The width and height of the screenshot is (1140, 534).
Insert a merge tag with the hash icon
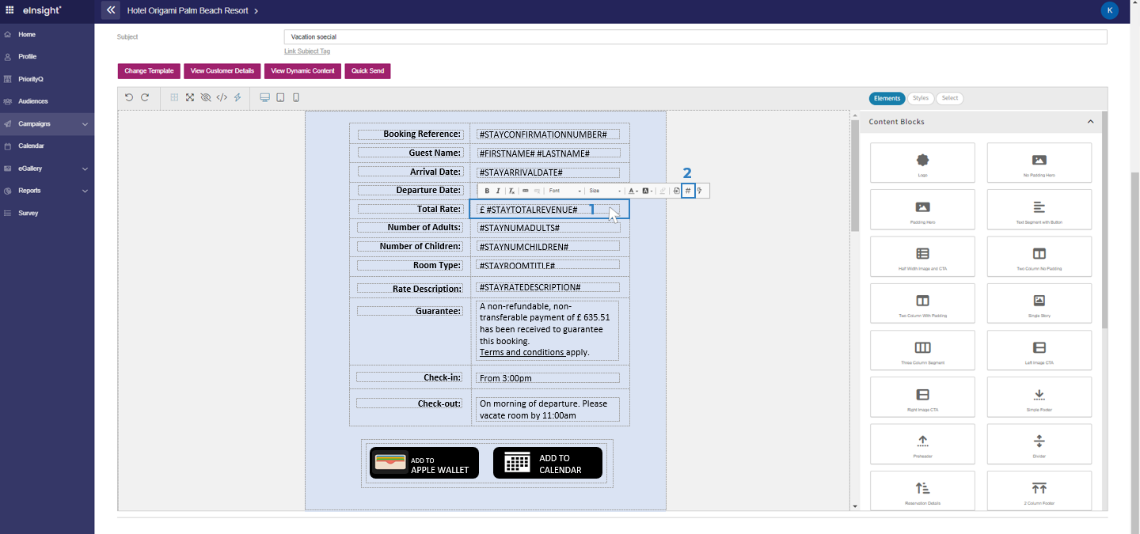click(x=688, y=191)
